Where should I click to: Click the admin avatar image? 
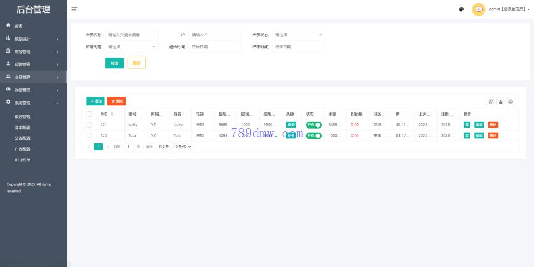[478, 9]
